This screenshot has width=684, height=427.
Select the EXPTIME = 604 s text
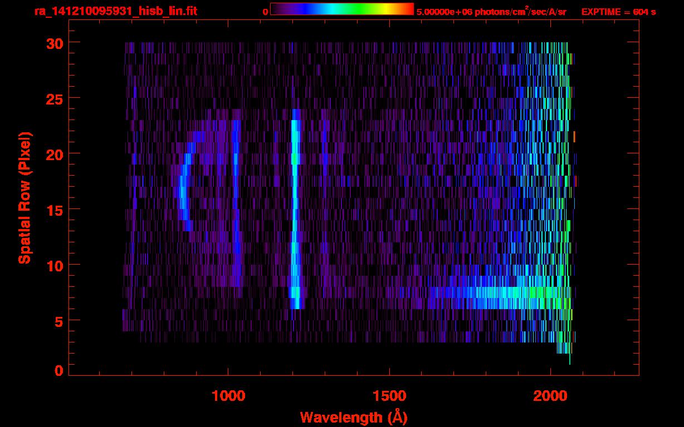click(x=618, y=12)
